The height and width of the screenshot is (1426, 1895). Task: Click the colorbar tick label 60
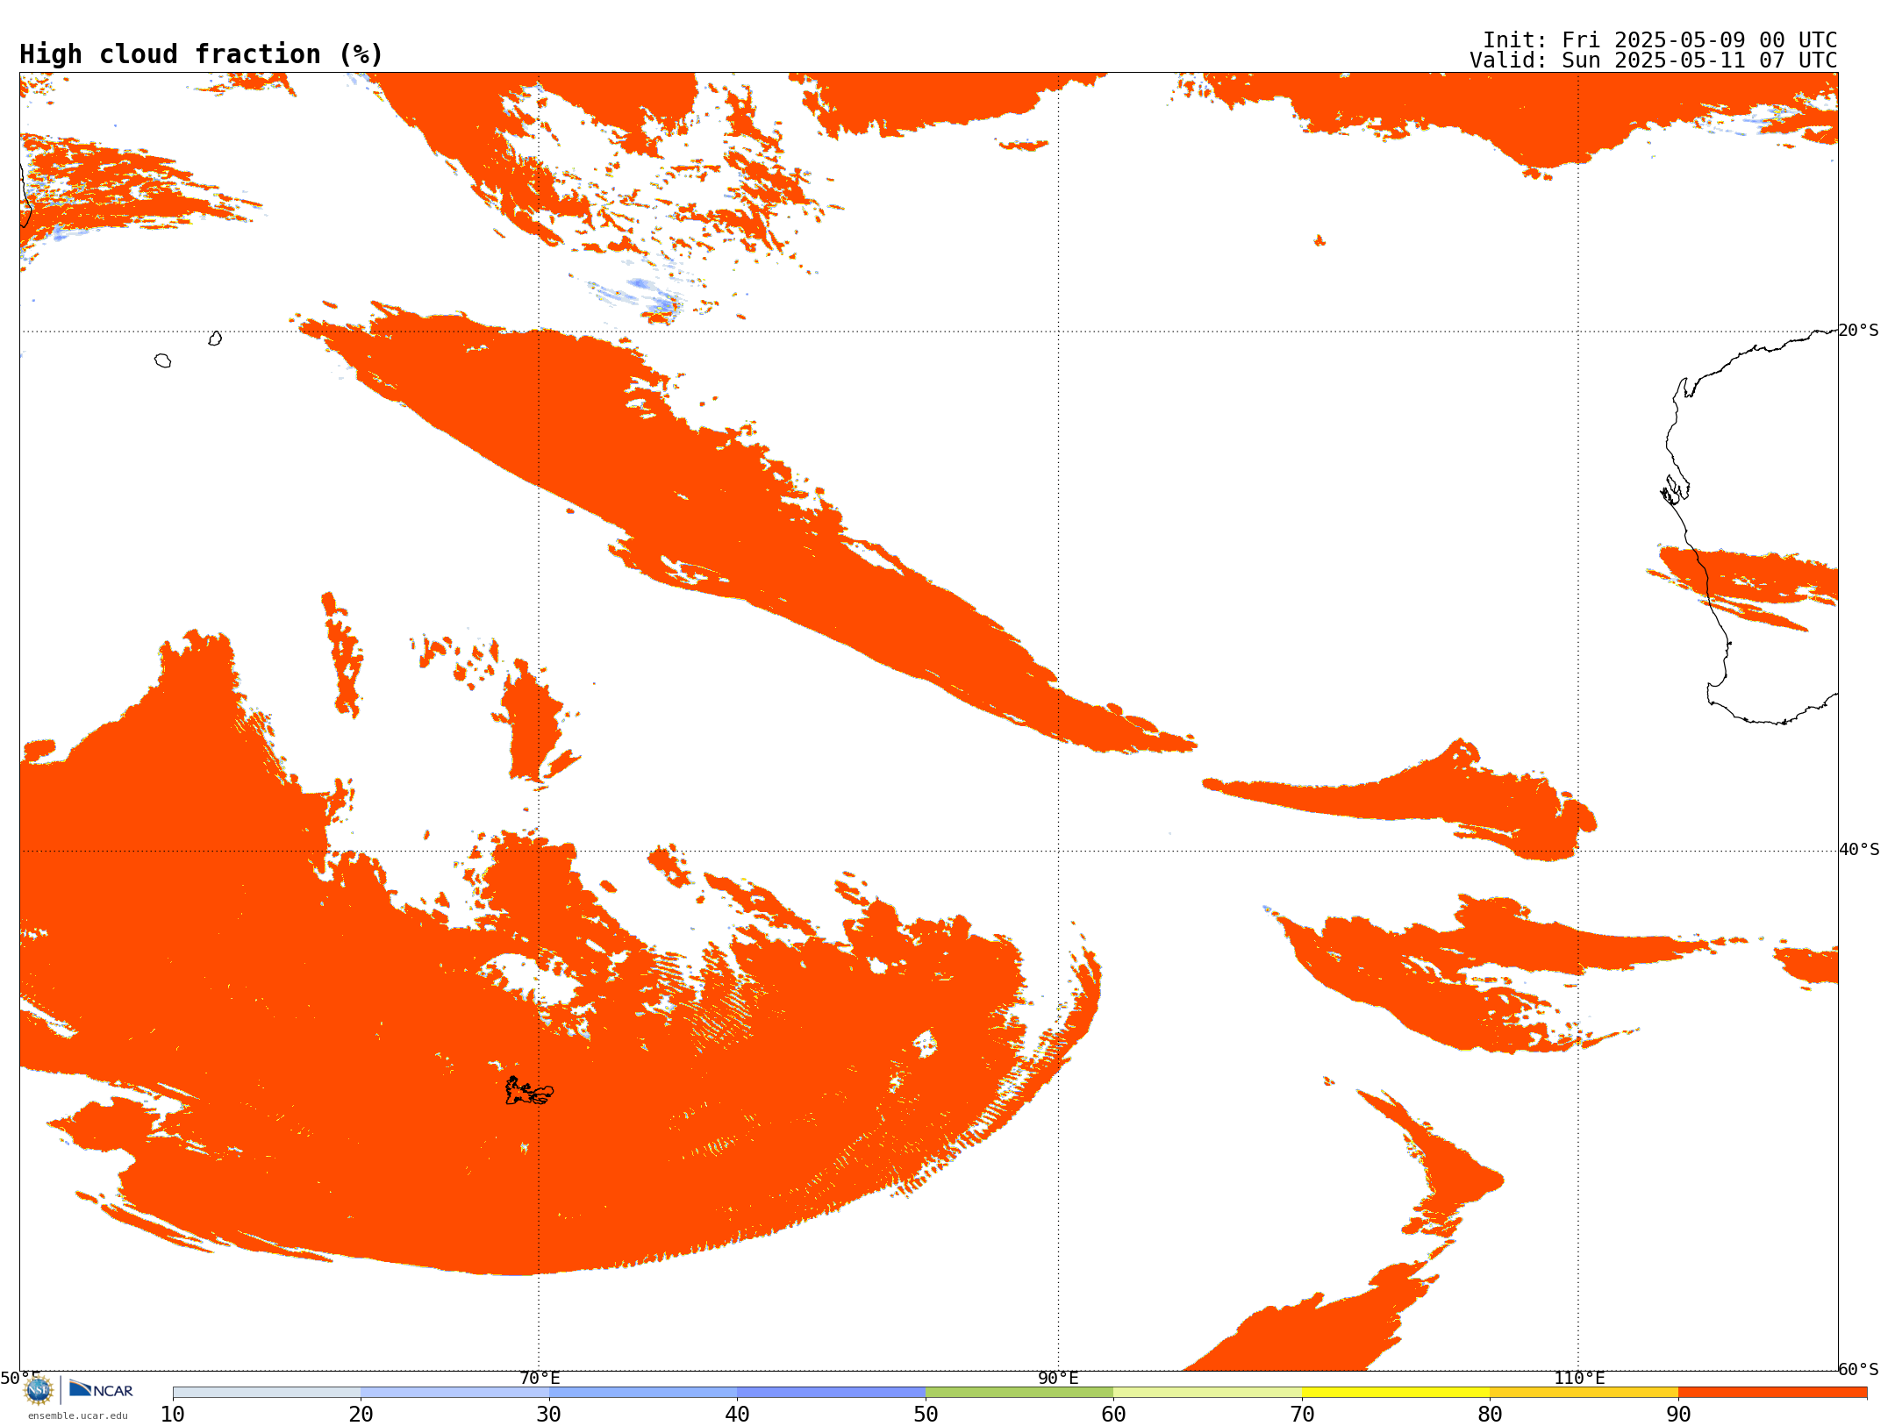pos(1113,1414)
